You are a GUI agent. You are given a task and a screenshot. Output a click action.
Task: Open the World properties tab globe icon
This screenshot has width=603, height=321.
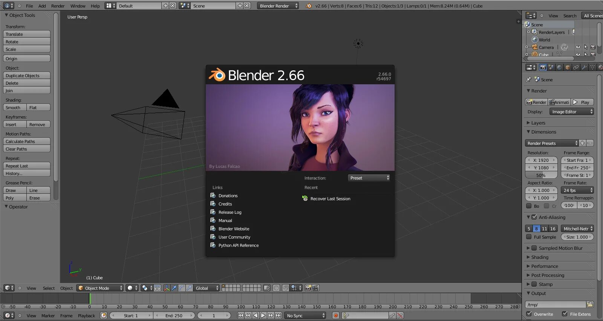click(559, 67)
